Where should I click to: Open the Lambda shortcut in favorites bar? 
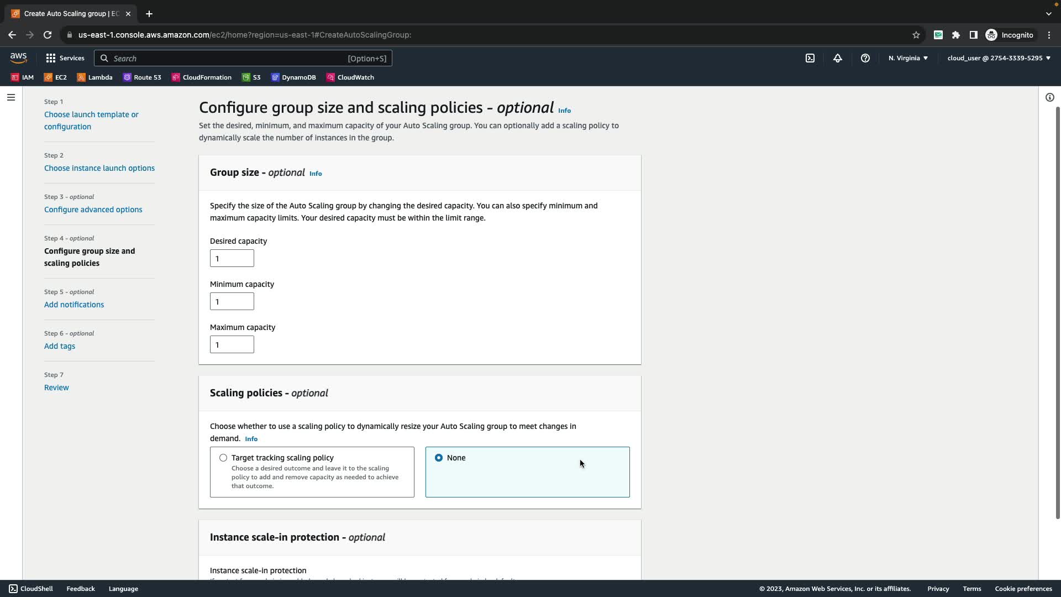(x=95, y=77)
